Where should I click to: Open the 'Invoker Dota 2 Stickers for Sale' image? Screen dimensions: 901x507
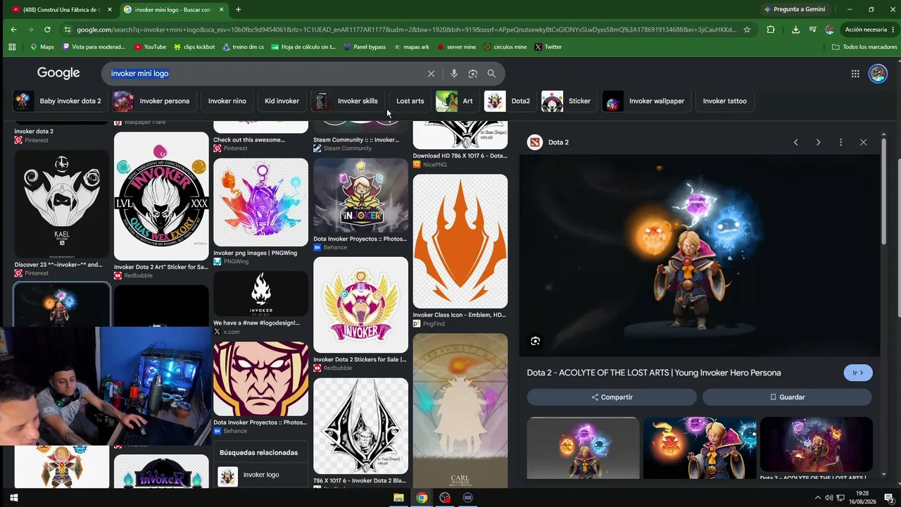click(x=360, y=305)
